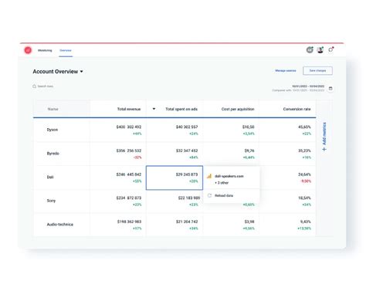Select Reload data in popup menu
Screen dimensions: 366x291
click(224, 195)
